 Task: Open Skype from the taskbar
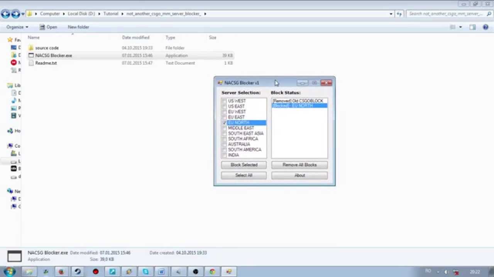[x=145, y=272]
